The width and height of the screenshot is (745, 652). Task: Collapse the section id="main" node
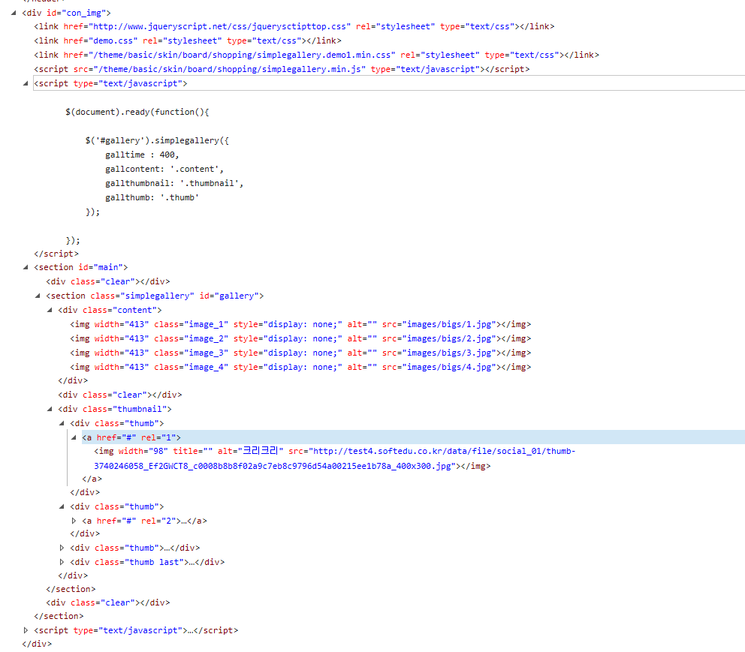(26, 267)
